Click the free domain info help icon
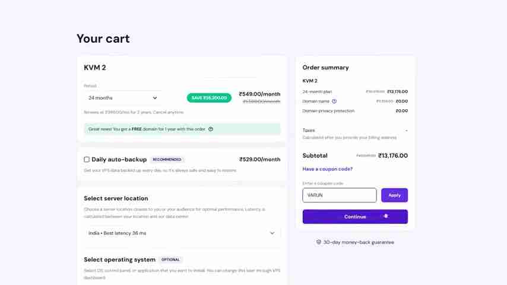 (x=211, y=129)
